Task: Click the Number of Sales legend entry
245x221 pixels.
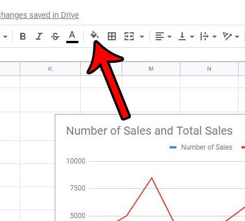Action: [x=201, y=147]
